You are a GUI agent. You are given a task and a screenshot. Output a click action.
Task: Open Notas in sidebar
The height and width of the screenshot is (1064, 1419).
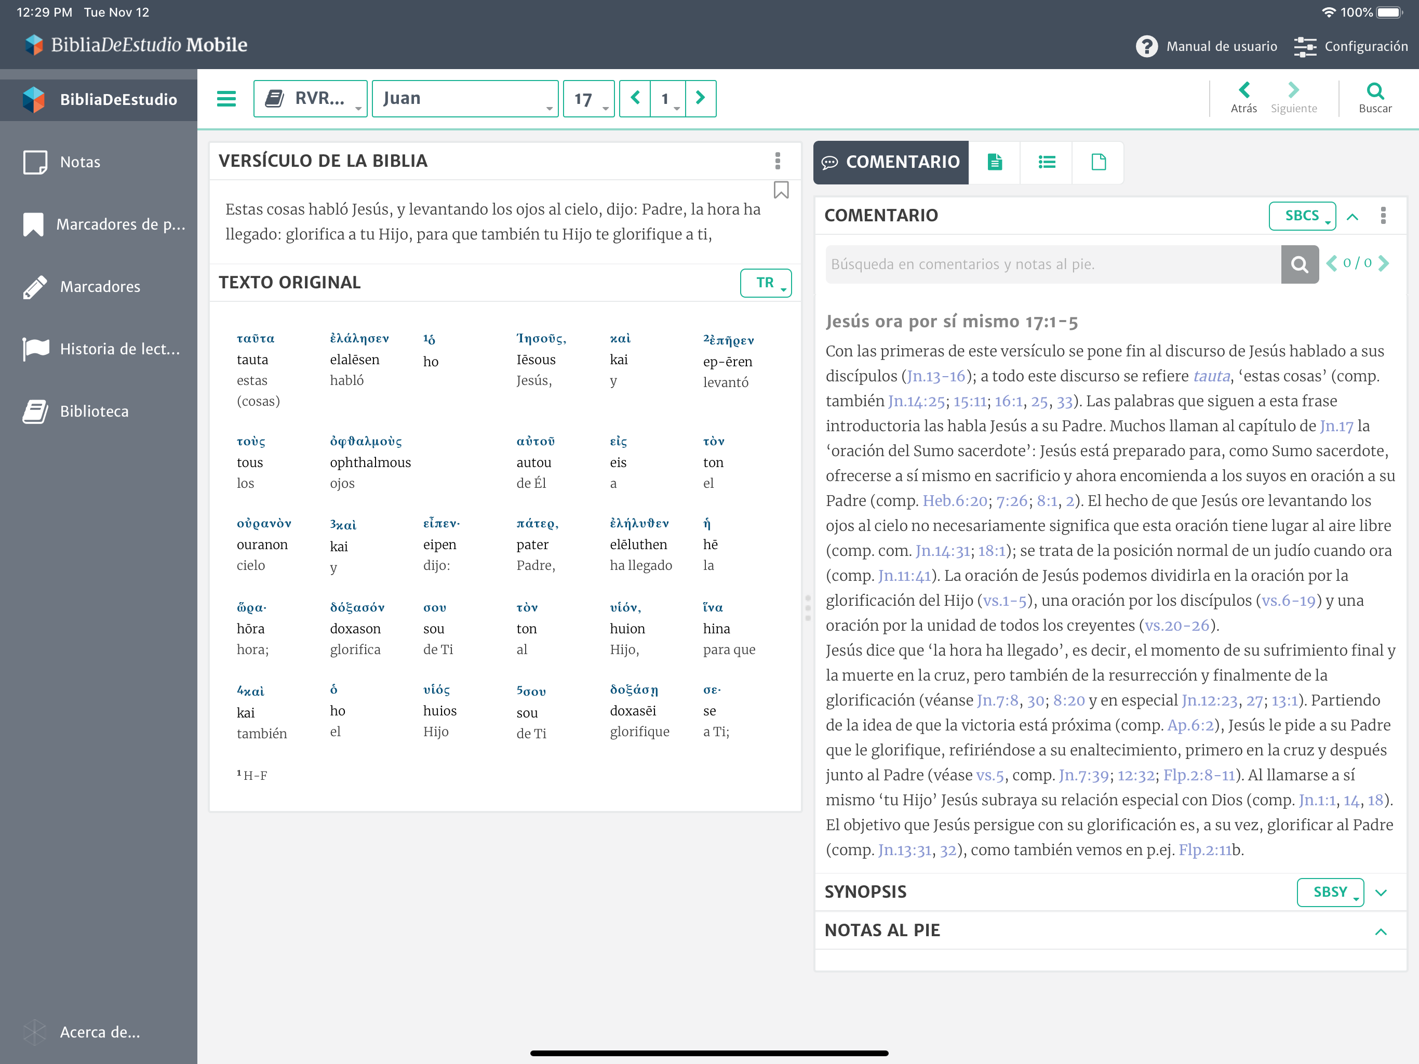(99, 163)
